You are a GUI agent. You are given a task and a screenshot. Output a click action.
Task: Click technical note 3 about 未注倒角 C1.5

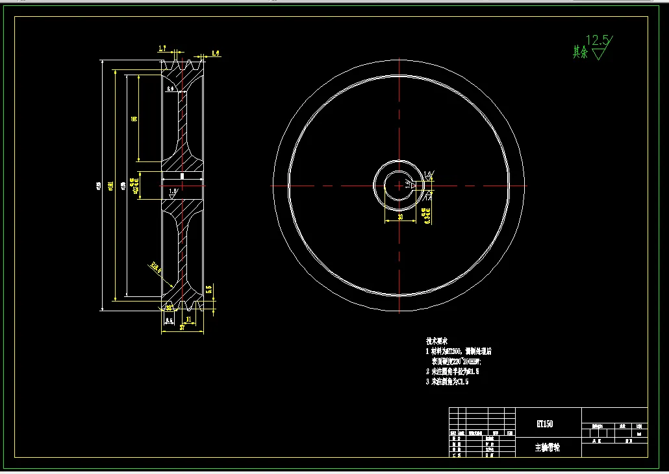coord(447,381)
